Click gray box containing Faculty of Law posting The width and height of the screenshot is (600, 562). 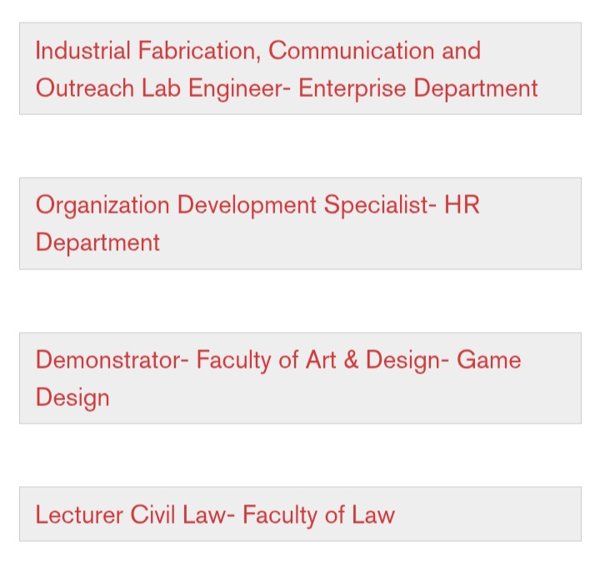(x=500, y=514)
